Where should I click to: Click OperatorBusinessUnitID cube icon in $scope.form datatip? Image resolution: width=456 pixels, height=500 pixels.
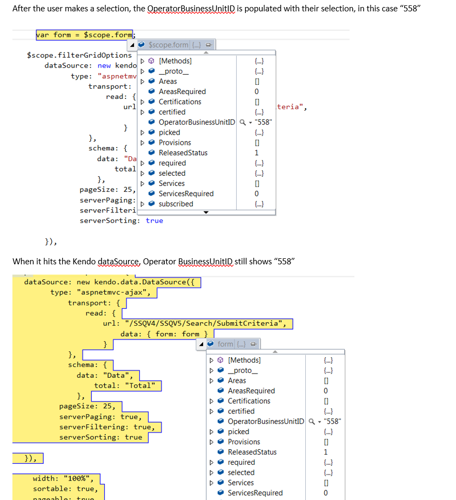152,122
